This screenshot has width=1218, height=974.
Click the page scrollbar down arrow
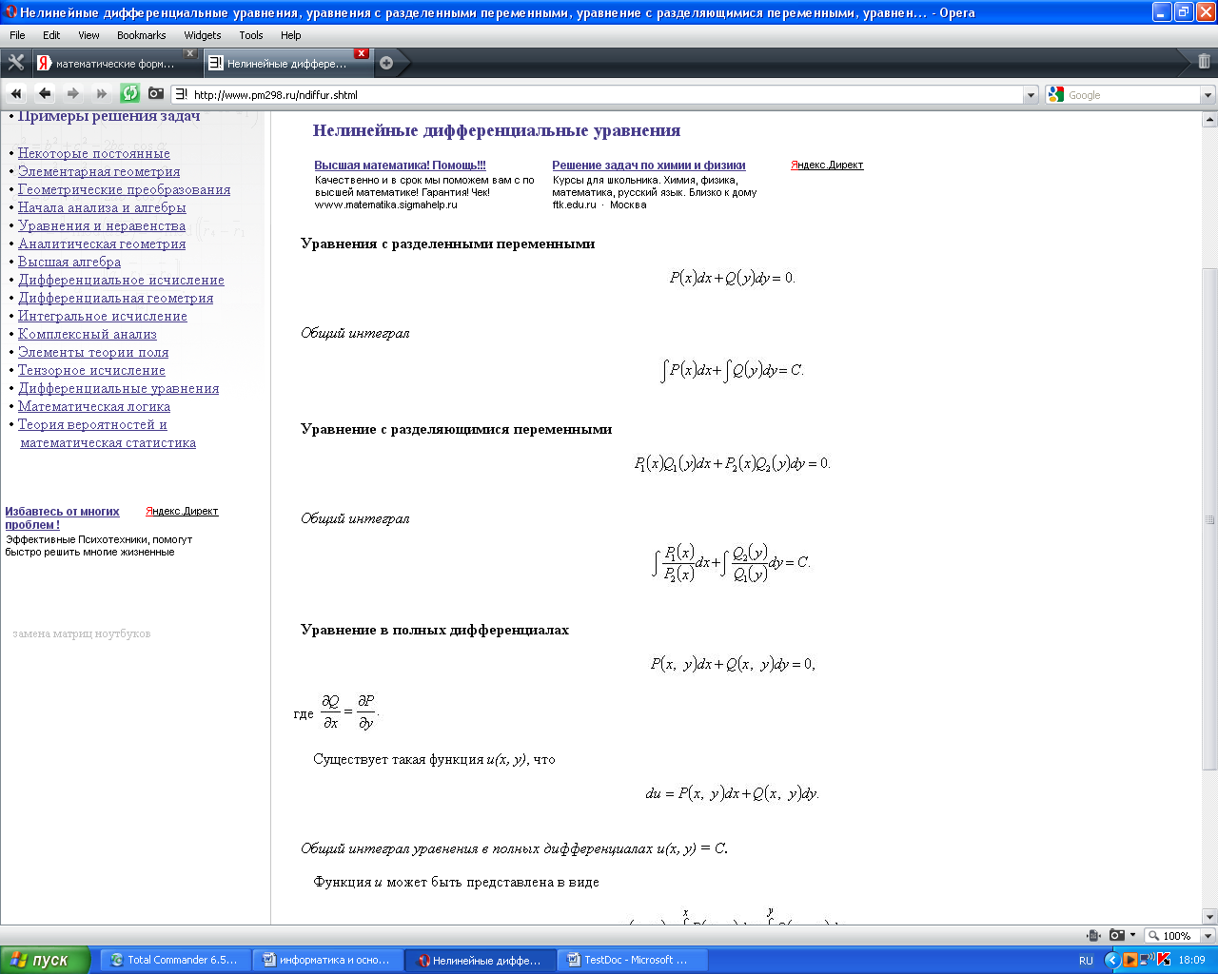(x=1210, y=917)
